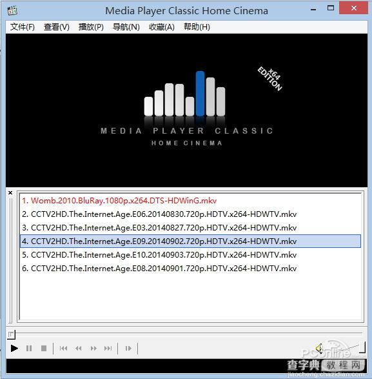The width and height of the screenshot is (372, 379).
Task: Select Internet.Age.E06.20140830 playlist entry
Action: tap(190, 214)
